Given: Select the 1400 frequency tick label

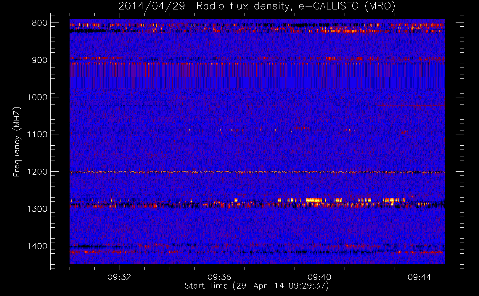Looking at the screenshot, I should [x=37, y=246].
